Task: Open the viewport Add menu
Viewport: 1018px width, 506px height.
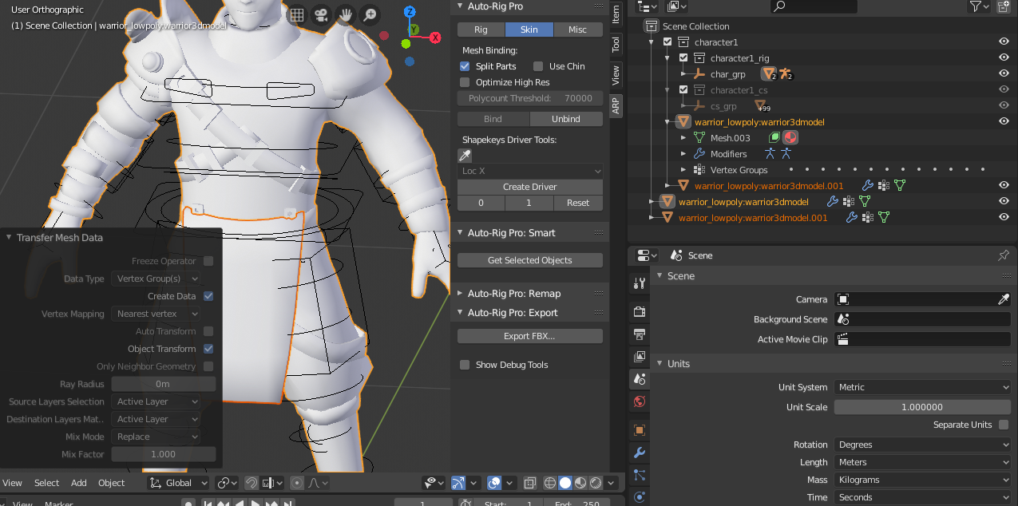Action: (79, 483)
